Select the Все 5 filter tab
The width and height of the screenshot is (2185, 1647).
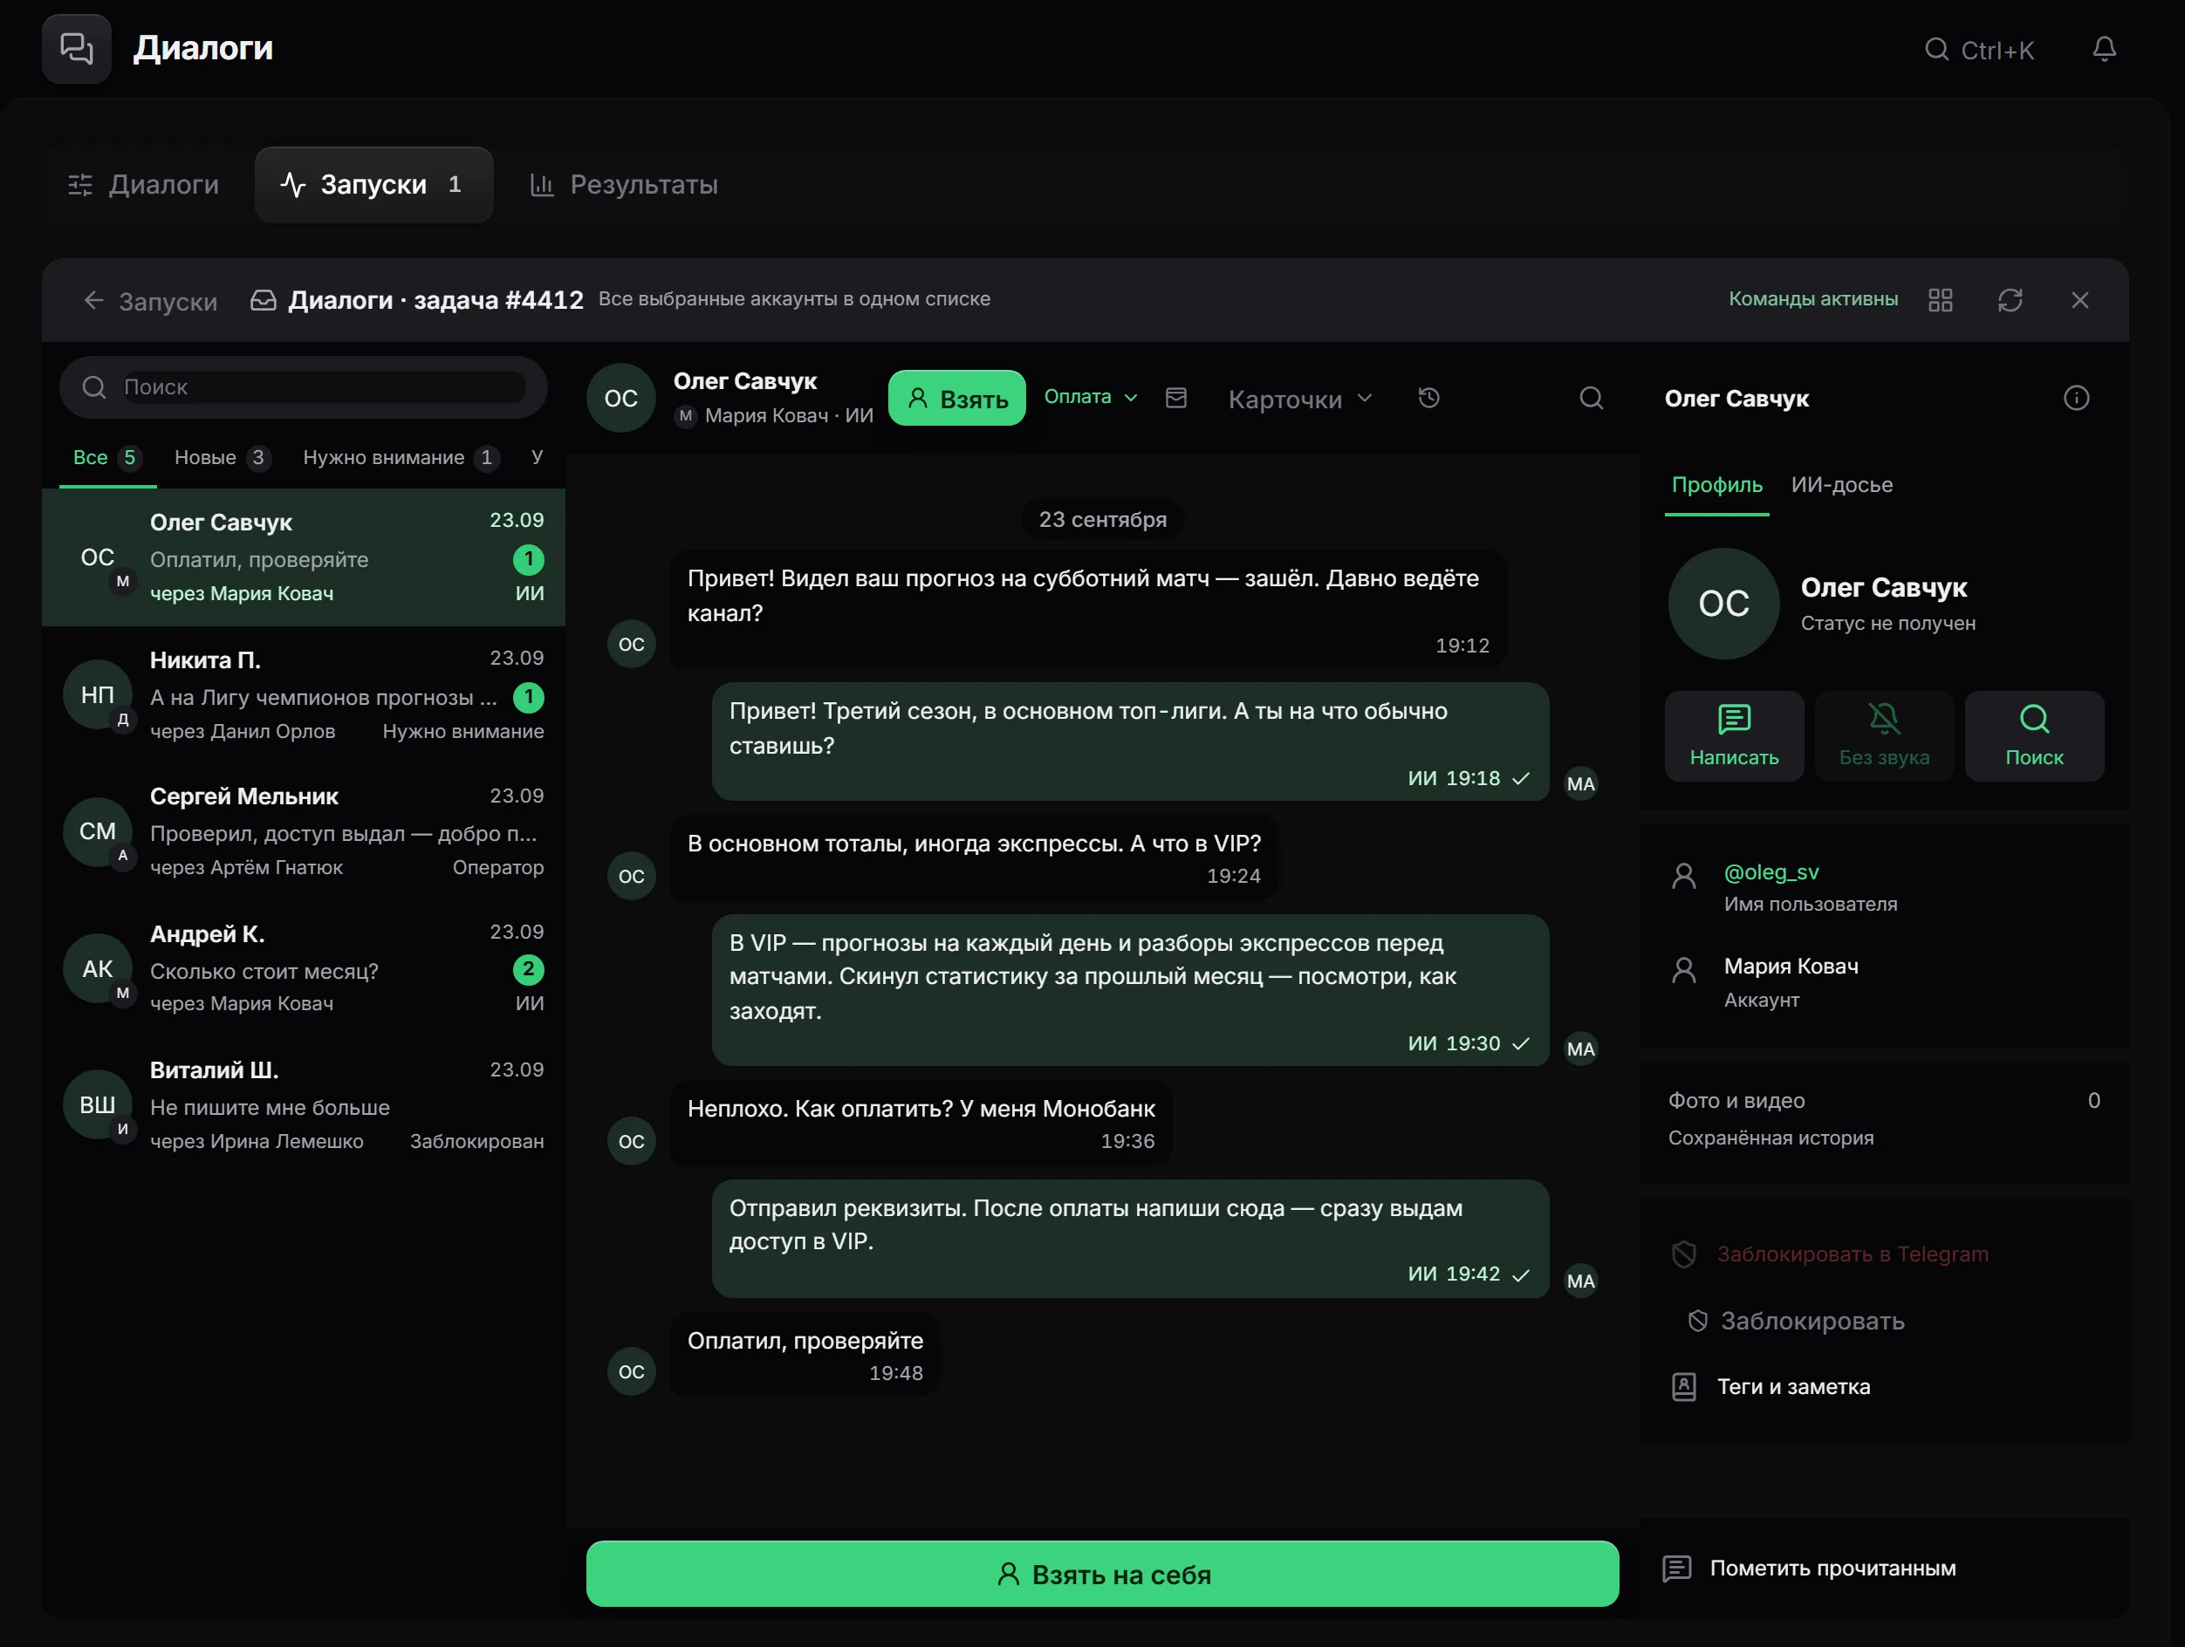tap(106, 458)
